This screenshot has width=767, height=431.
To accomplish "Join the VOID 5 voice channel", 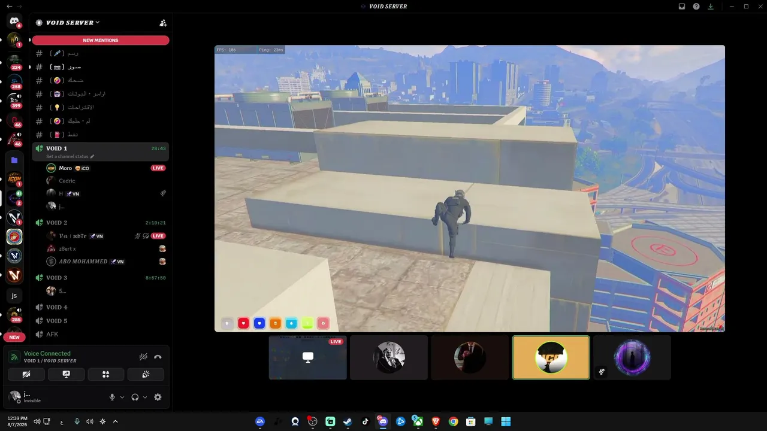I will tap(101, 321).
